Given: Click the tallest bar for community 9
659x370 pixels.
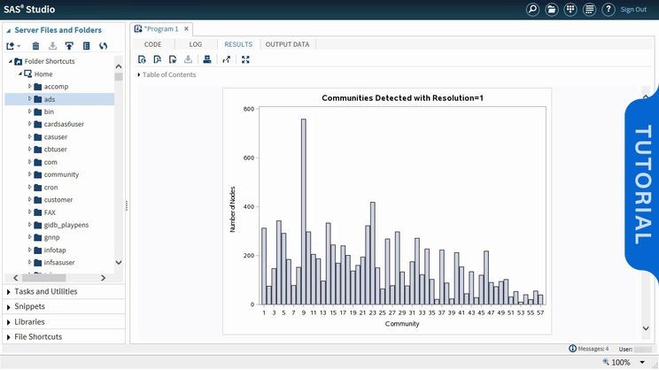Looking at the screenshot, I should [304, 212].
